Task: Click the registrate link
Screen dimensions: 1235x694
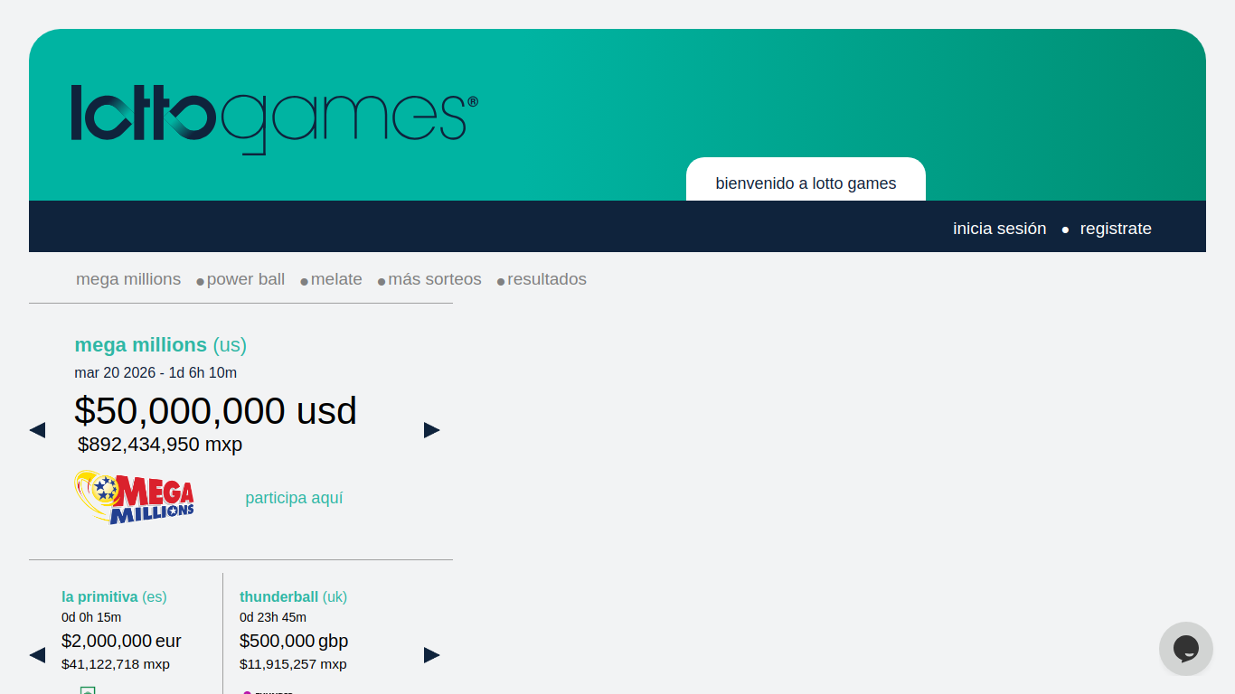Action: 1116,229
